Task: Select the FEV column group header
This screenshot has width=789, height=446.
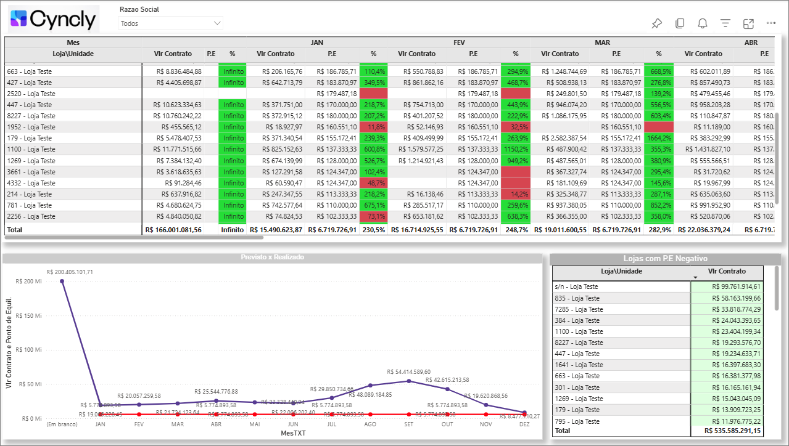Action: coord(459,43)
